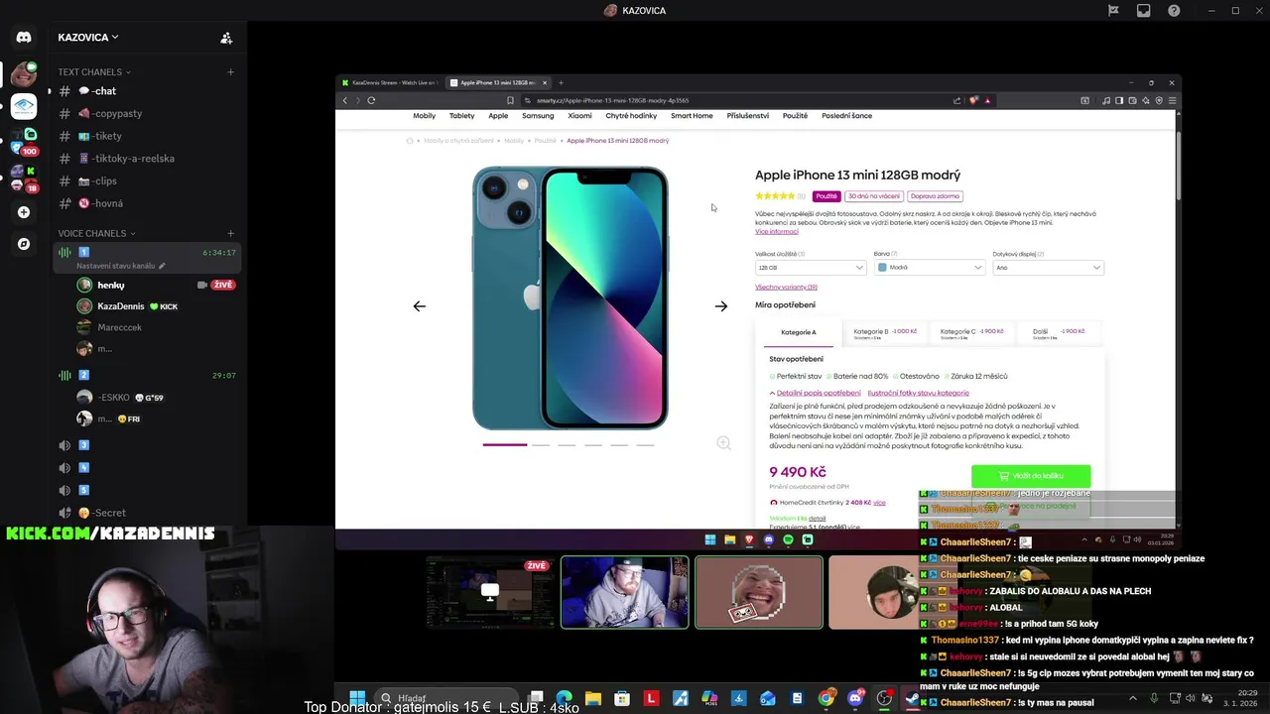Click henky's live stream thumbnail
The width and height of the screenshot is (1270, 714).
coord(490,592)
